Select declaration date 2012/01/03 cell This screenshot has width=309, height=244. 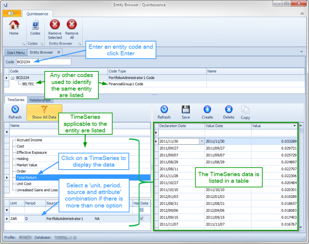(181, 197)
